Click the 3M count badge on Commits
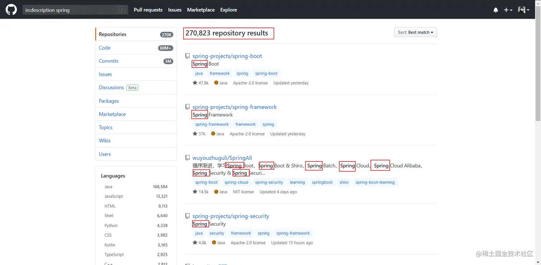 click(x=168, y=61)
